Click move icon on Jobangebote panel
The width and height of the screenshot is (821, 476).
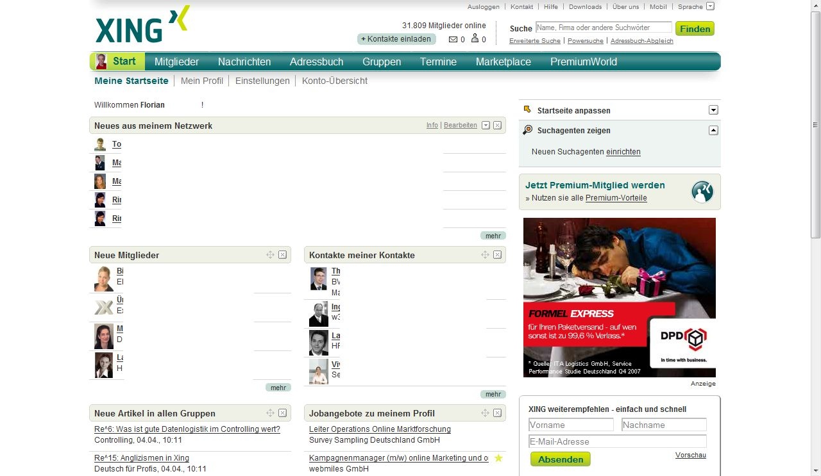pos(485,413)
